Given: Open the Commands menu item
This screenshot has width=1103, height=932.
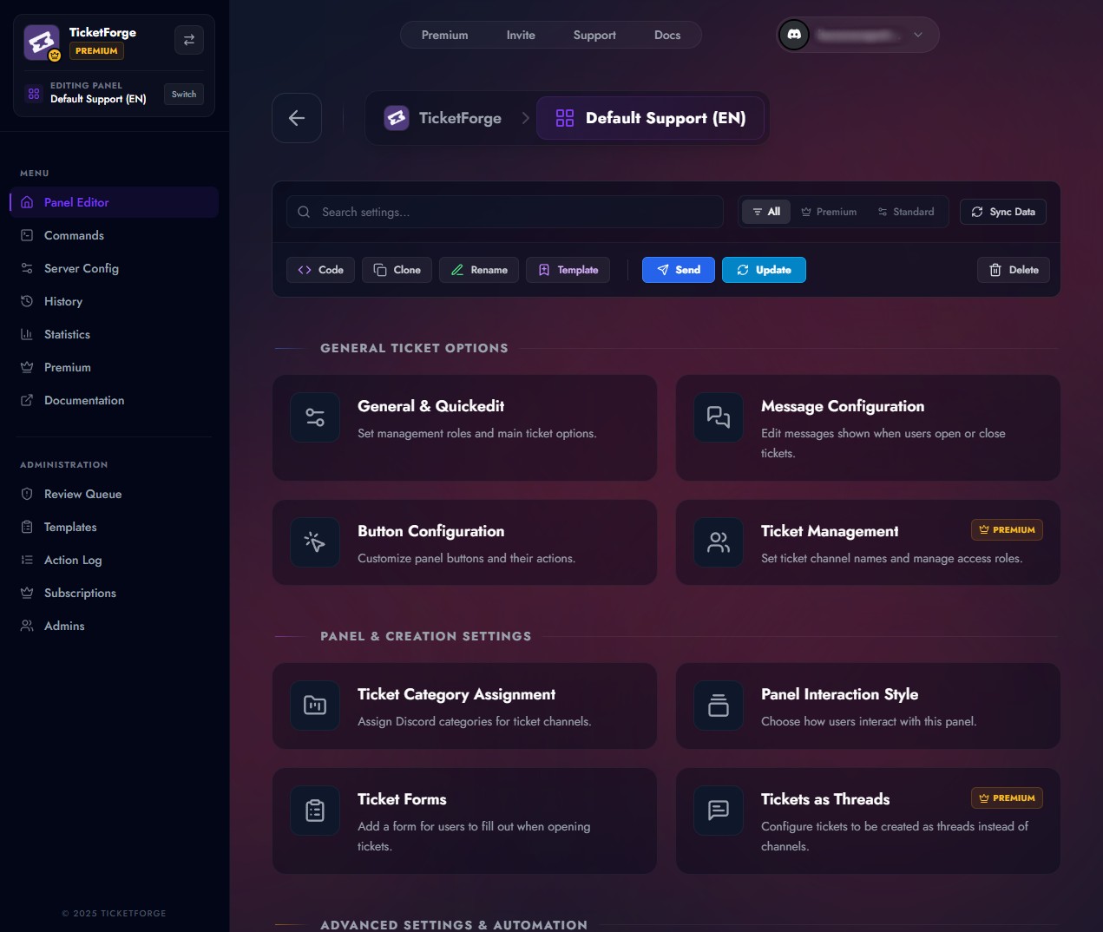Looking at the screenshot, I should tap(74, 235).
